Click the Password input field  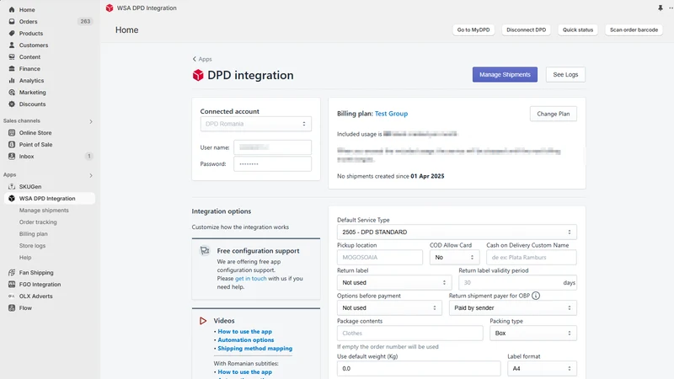(x=272, y=163)
